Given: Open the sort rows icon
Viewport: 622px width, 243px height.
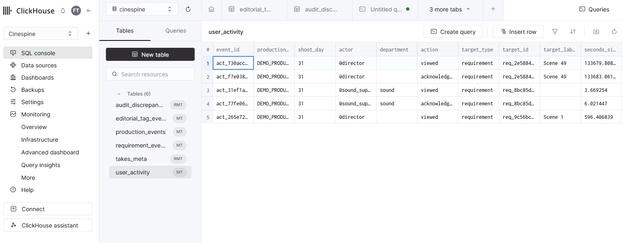Looking at the screenshot, I should coord(573,31).
